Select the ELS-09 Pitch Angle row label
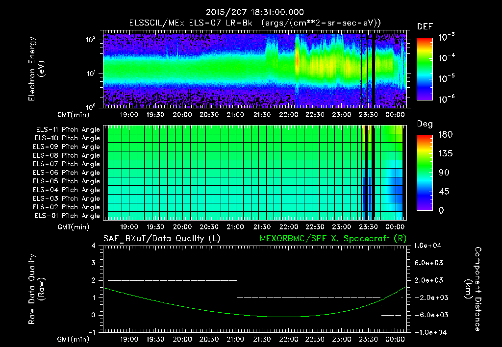Screen dimensions: 502x347 pyautogui.click(x=66, y=147)
